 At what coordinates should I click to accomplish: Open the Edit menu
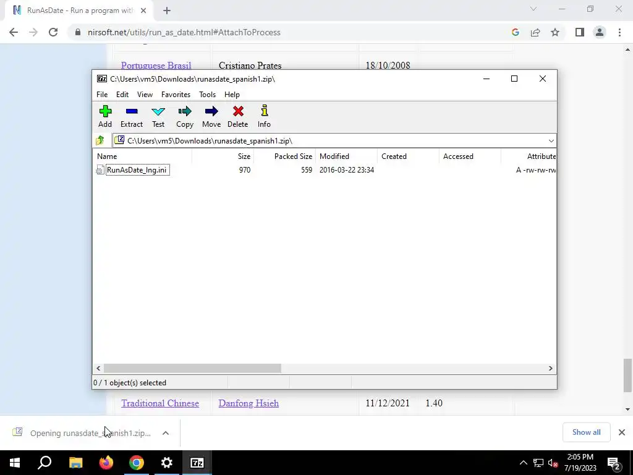click(122, 95)
